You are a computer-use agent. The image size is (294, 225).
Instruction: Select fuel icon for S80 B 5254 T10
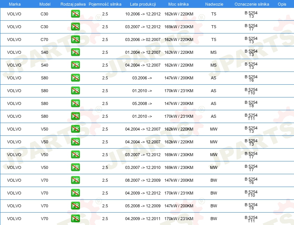[75, 90]
